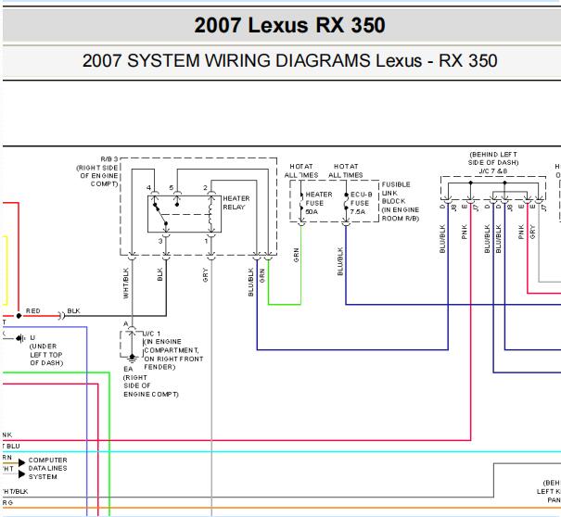
Task: Click the 'ECU-B FUSE 7.5A' text
Action: point(362,203)
